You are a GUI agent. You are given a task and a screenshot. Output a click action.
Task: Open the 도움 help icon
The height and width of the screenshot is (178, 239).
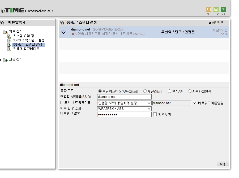[x=223, y=10]
